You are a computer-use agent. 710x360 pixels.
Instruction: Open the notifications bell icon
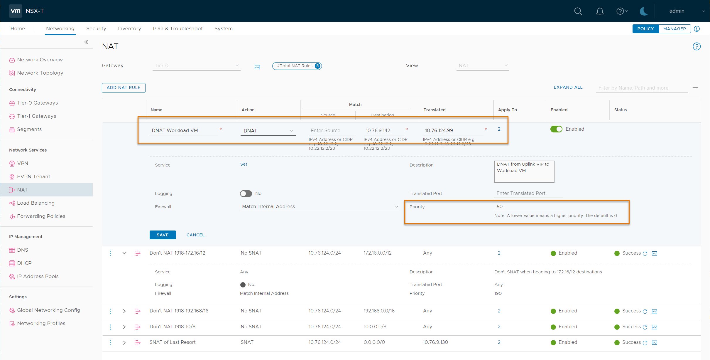[600, 11]
